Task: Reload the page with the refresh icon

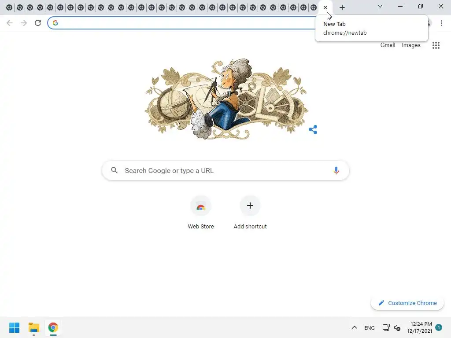Action: [x=38, y=23]
